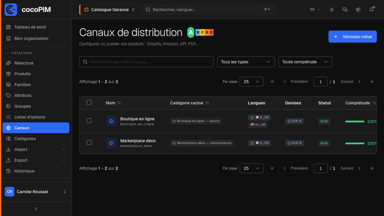384x216 pixels.
Task: Go to last page in top pagination
Action: pos(372,82)
